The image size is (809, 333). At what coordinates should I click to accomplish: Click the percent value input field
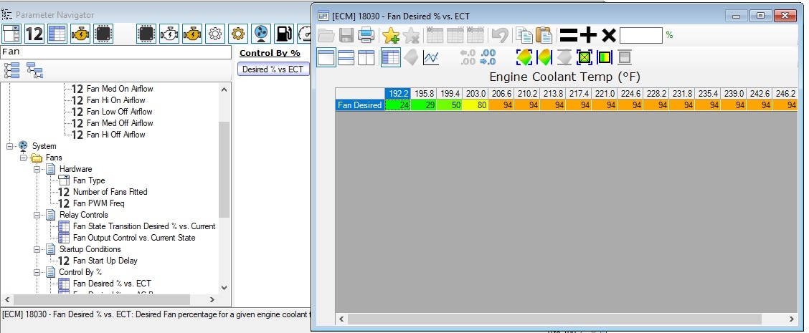point(640,35)
